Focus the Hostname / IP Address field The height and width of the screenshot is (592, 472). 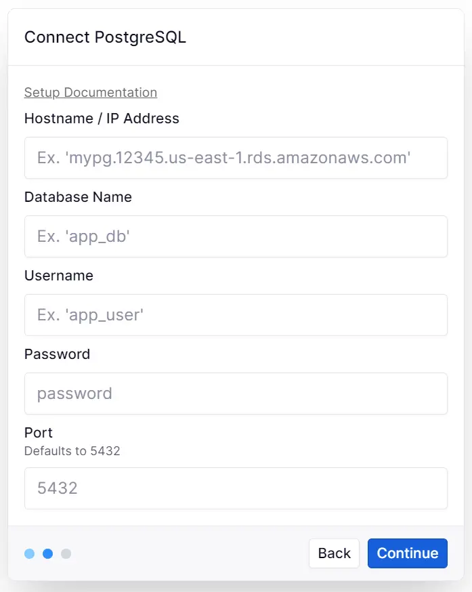(236, 158)
